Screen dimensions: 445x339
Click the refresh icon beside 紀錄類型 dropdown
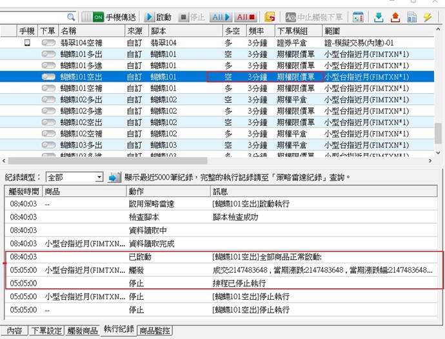[x=115, y=177]
